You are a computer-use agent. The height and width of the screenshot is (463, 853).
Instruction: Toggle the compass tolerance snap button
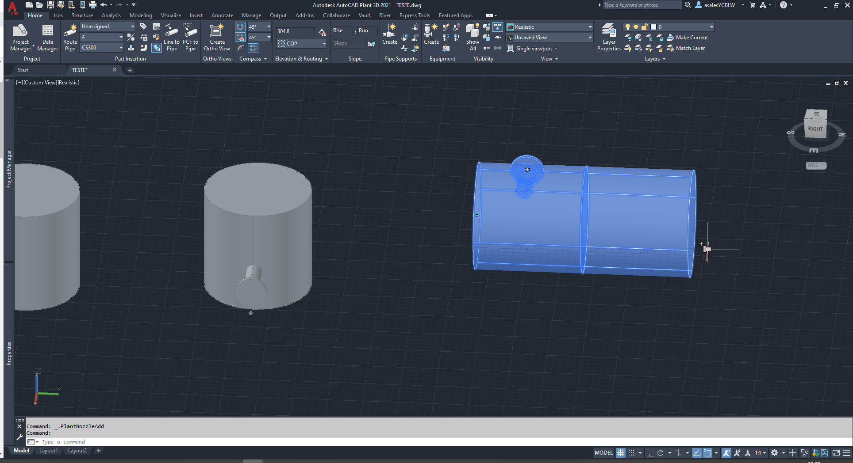(x=240, y=38)
